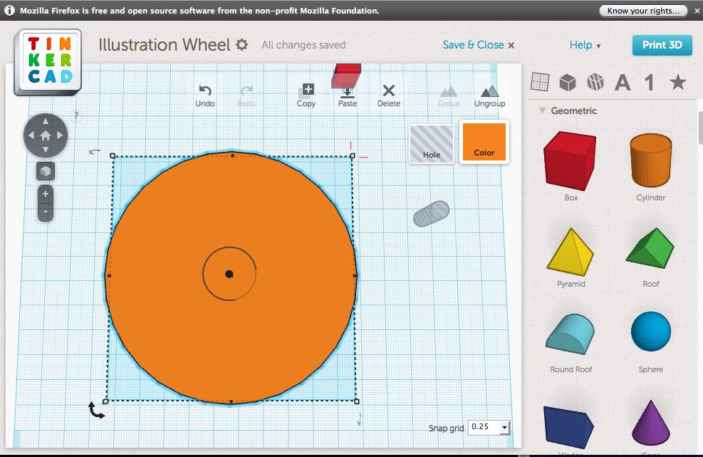Open the letters A category
Image resolution: width=703 pixels, height=457 pixels.
click(623, 83)
